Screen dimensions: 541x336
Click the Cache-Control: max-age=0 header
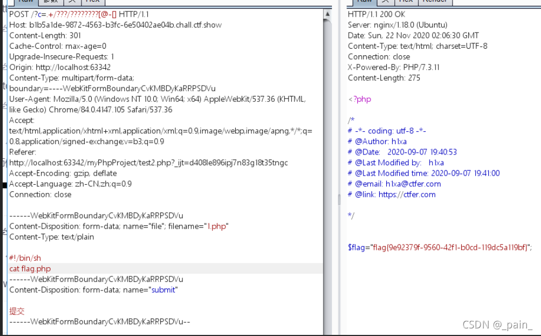click(58, 46)
